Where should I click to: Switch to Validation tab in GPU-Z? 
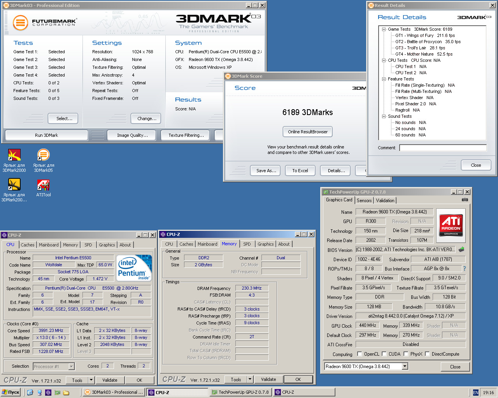(385, 201)
